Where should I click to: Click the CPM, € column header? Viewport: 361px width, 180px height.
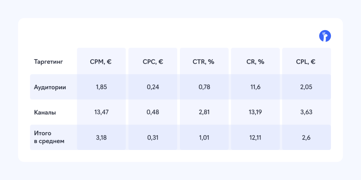pos(101,62)
